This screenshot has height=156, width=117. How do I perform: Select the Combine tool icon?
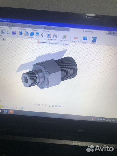(x=32, y=34)
